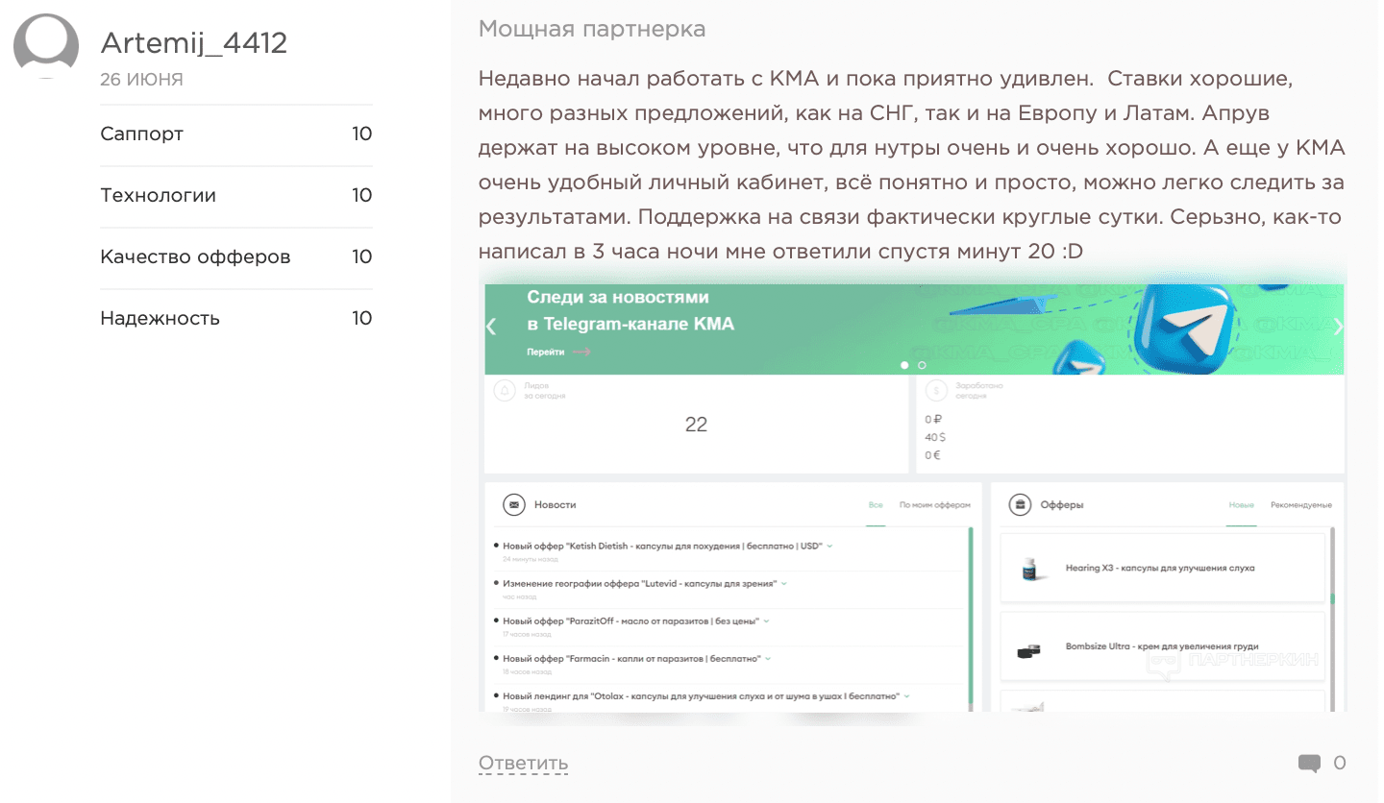Click the envelope icon next to Новости

click(x=514, y=504)
